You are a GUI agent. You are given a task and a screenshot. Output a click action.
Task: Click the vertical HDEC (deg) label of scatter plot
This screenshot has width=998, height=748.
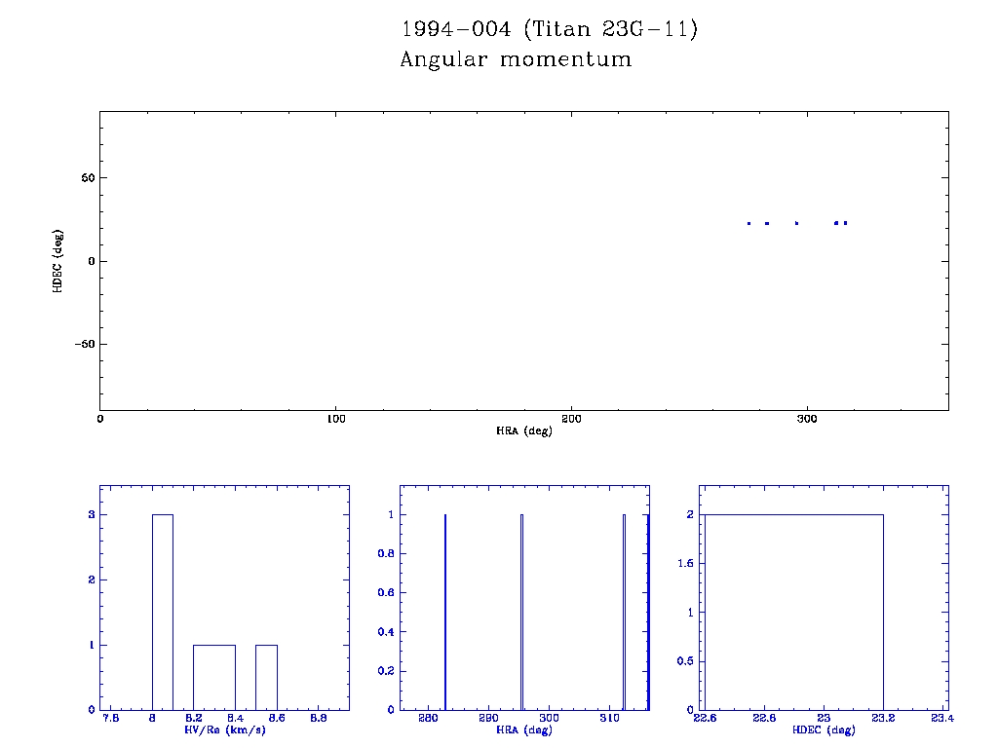pyautogui.click(x=58, y=261)
